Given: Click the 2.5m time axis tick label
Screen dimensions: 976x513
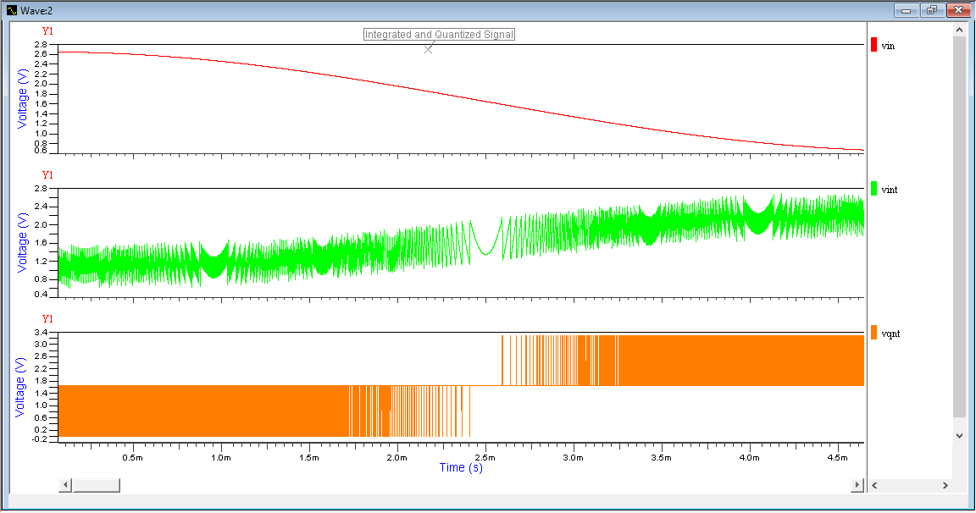Looking at the screenshot, I should (485, 458).
